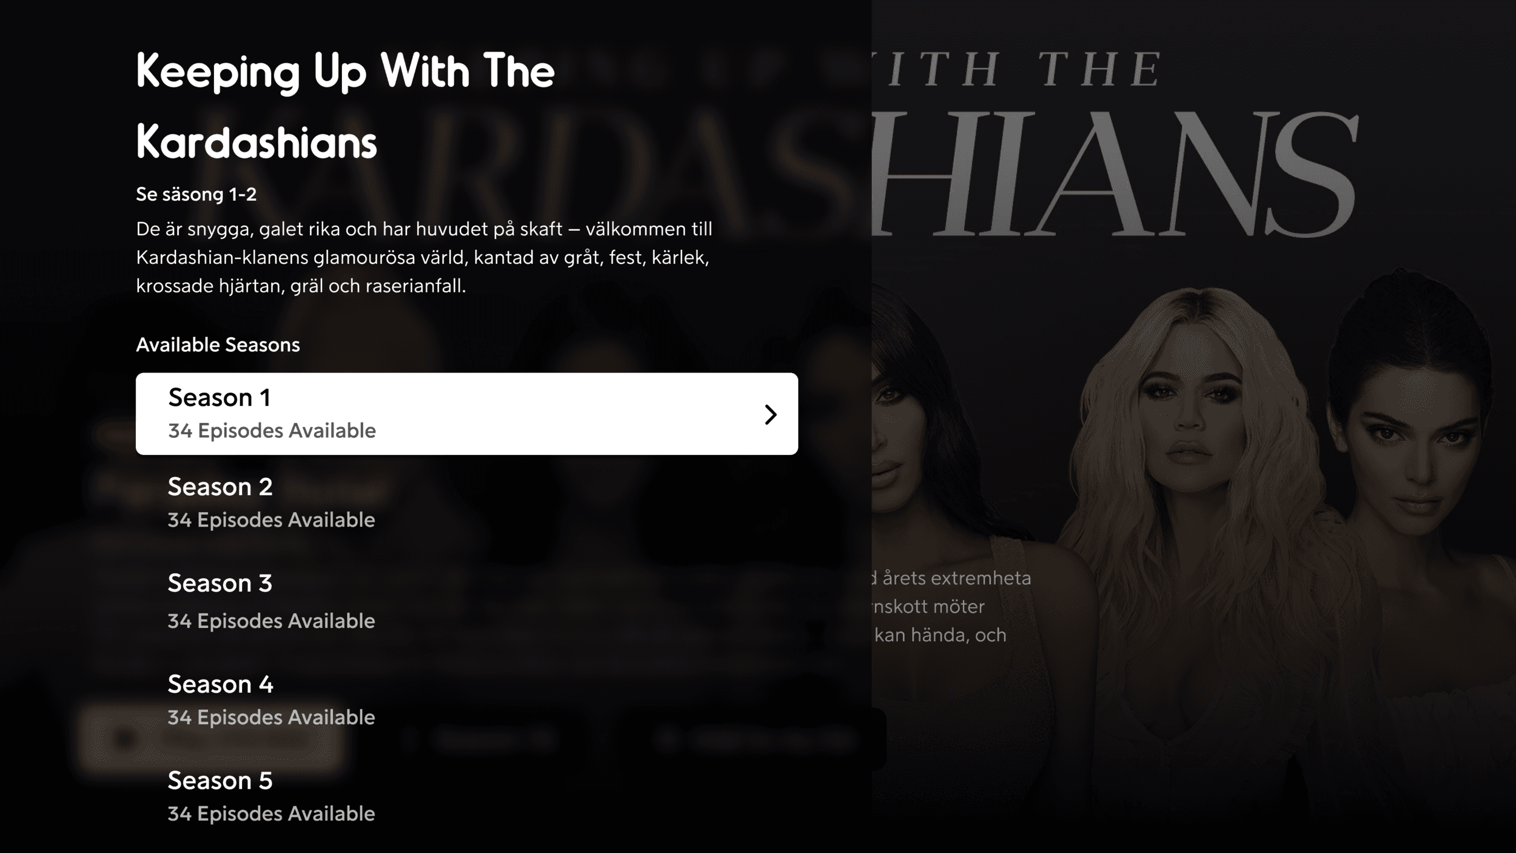
Task: Click the Available Seasons heading
Action: [x=218, y=345]
